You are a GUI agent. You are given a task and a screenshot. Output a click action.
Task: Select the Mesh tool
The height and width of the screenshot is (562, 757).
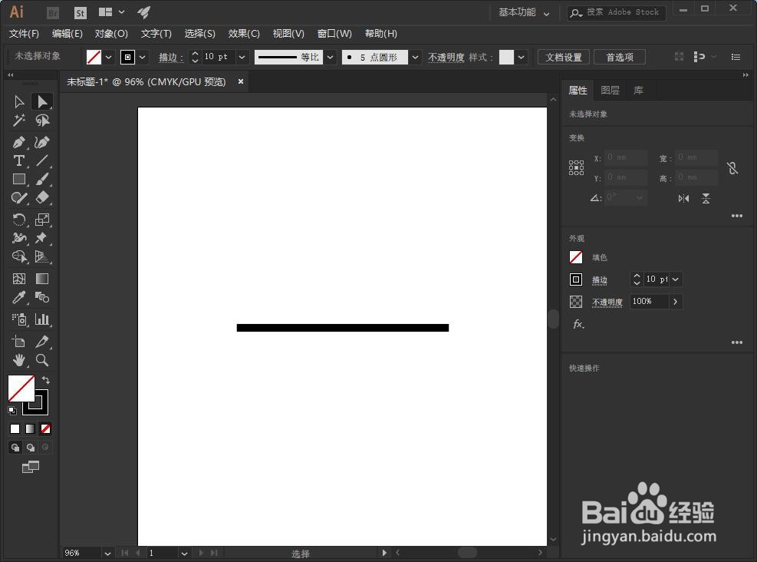pos(19,279)
